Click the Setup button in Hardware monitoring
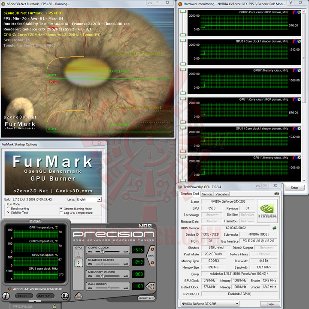The image size is (309, 309). (294, 188)
